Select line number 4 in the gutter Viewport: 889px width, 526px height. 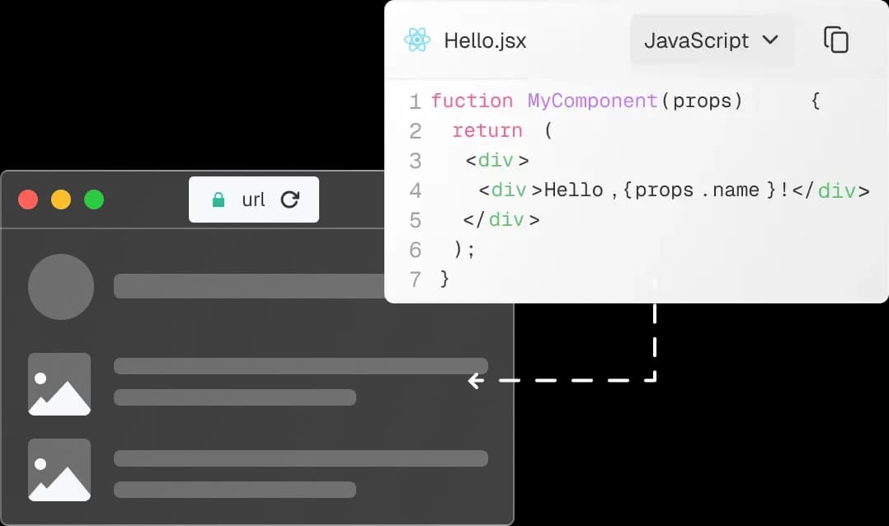click(415, 190)
